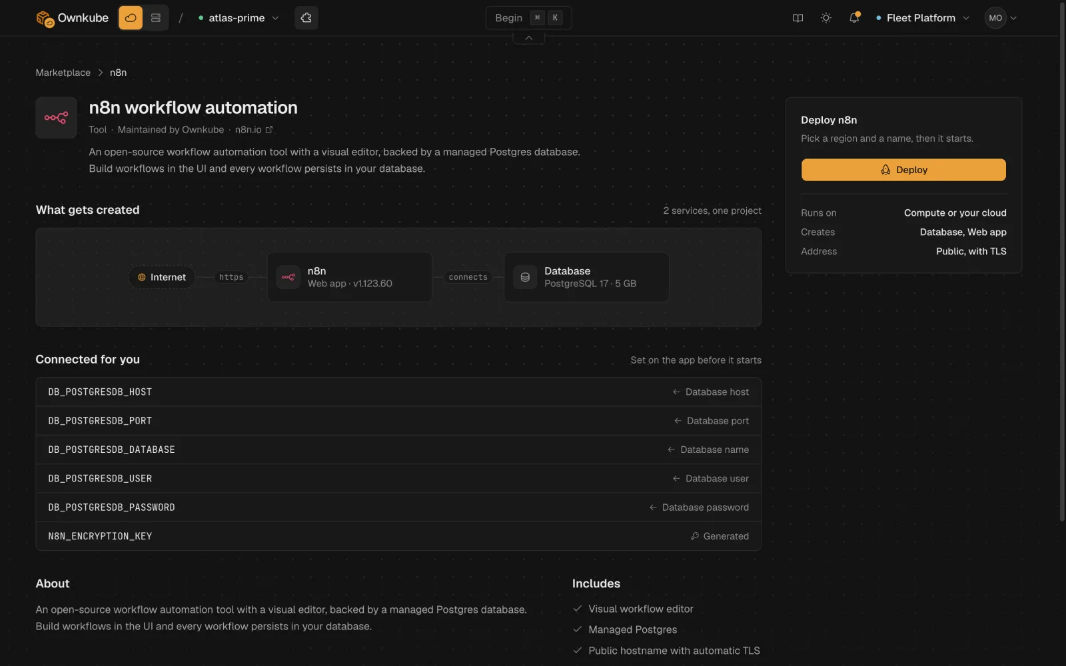
Task: Click the Public, with TLS value
Action: pos(971,251)
